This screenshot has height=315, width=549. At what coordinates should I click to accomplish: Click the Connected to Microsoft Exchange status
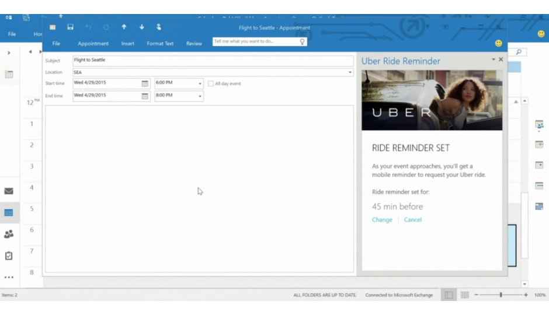[x=399, y=295]
